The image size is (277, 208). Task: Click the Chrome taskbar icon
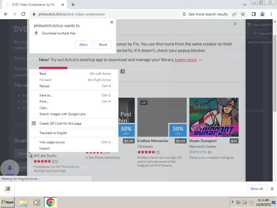coord(51,202)
